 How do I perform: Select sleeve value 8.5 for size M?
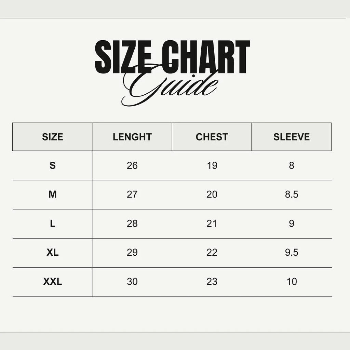(x=292, y=195)
